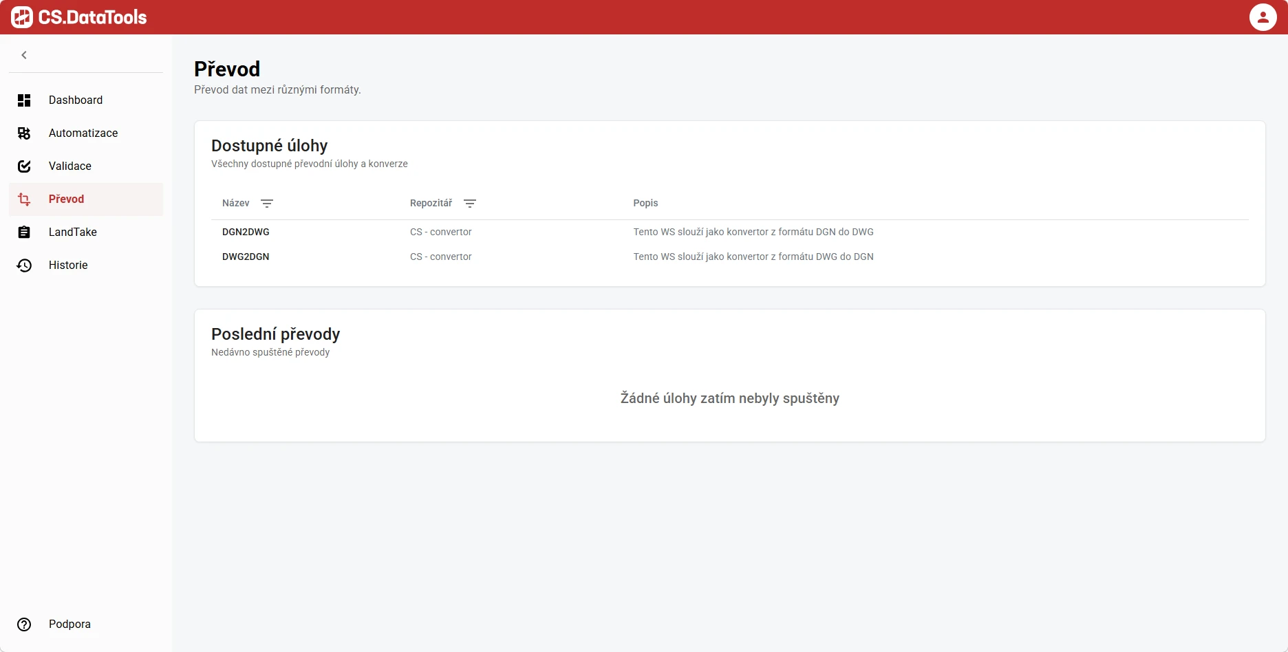Go to the Dashboard menu item
This screenshot has width=1288, height=652.
click(x=76, y=100)
